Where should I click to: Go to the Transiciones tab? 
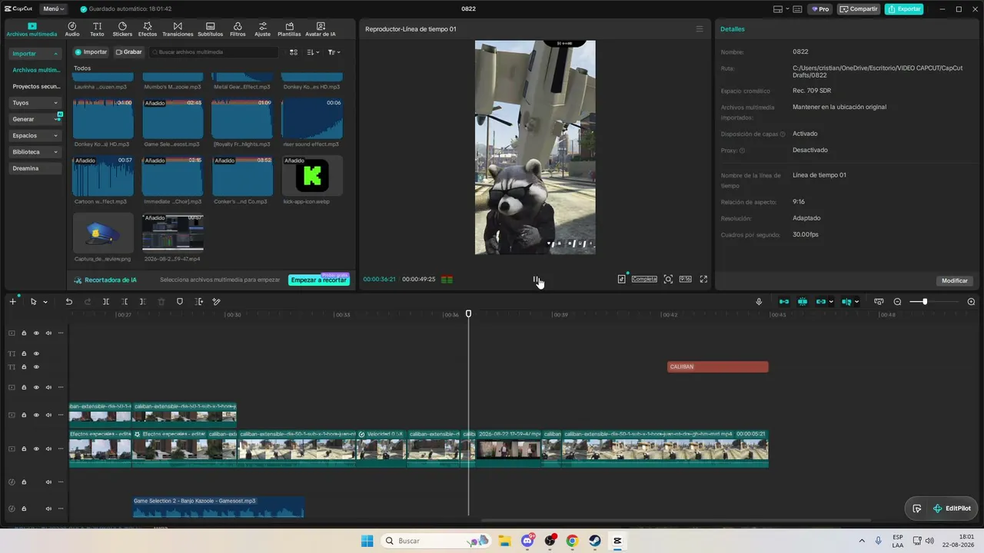pos(178,29)
